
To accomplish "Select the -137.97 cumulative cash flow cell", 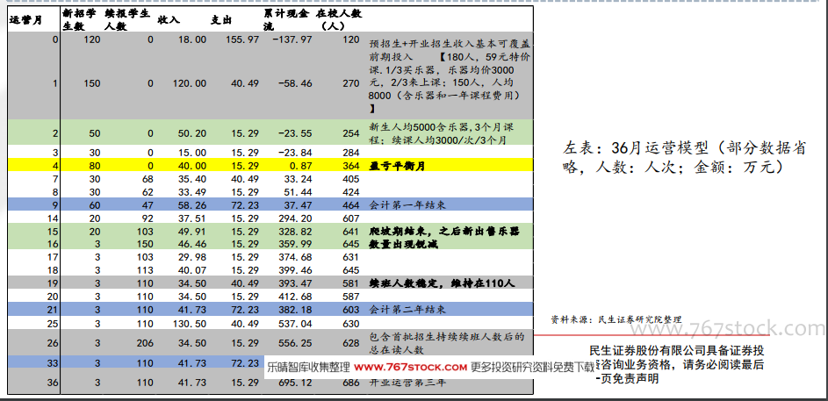I will coord(292,39).
